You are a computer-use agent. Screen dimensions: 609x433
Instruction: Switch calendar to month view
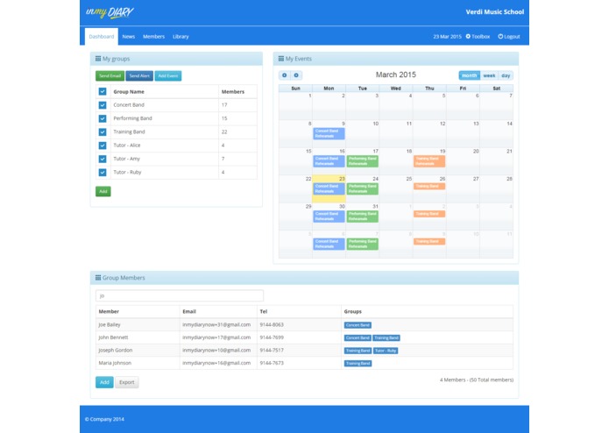click(469, 75)
